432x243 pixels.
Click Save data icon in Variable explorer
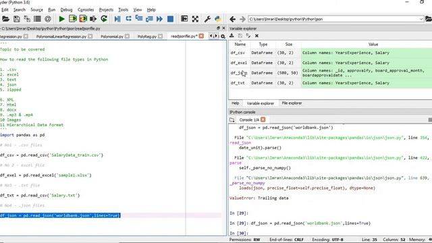point(240,36)
